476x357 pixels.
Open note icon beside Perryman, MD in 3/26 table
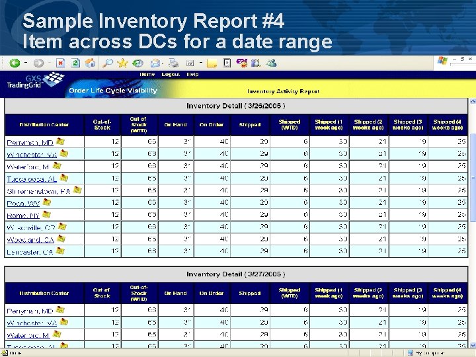coord(60,141)
